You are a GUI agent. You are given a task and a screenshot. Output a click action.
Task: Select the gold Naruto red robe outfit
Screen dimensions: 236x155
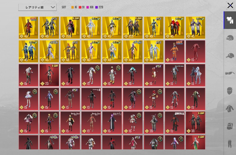click(28, 27)
